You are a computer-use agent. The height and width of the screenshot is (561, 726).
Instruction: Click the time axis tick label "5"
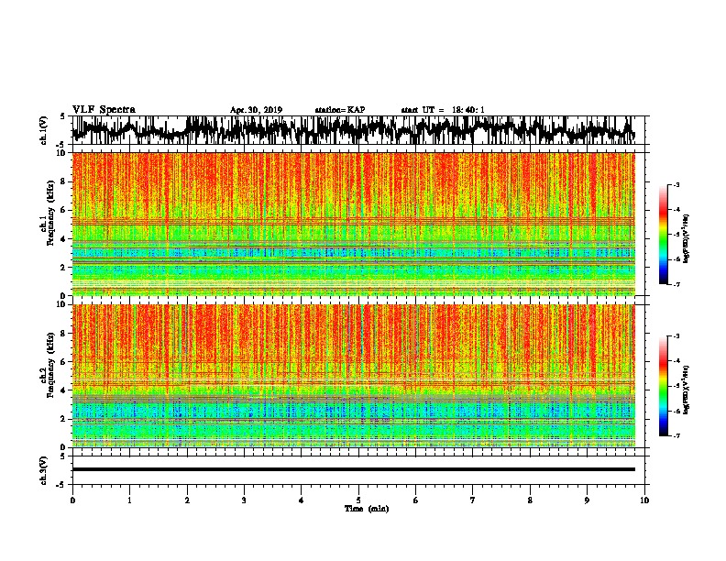(x=358, y=500)
